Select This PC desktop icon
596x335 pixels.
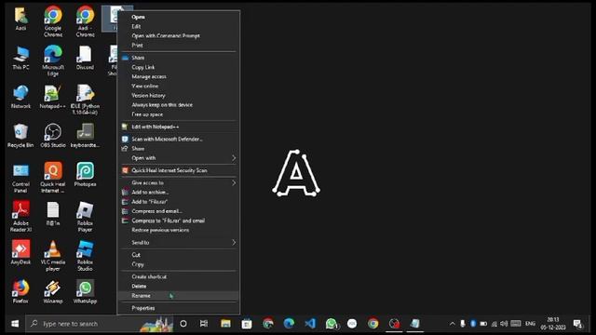click(x=20, y=58)
